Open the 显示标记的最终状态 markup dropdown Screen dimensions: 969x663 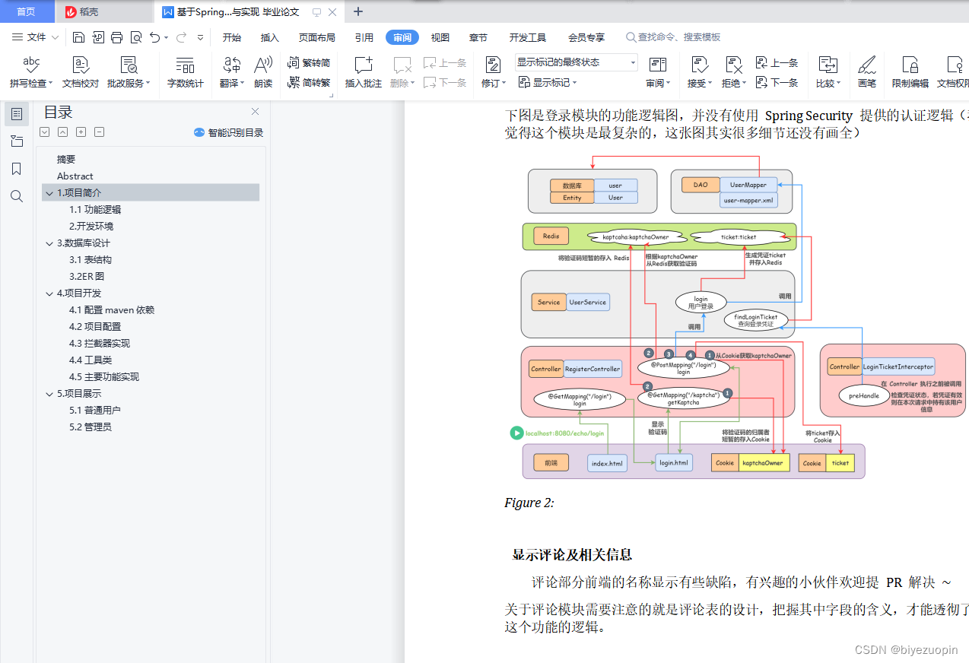pos(575,62)
